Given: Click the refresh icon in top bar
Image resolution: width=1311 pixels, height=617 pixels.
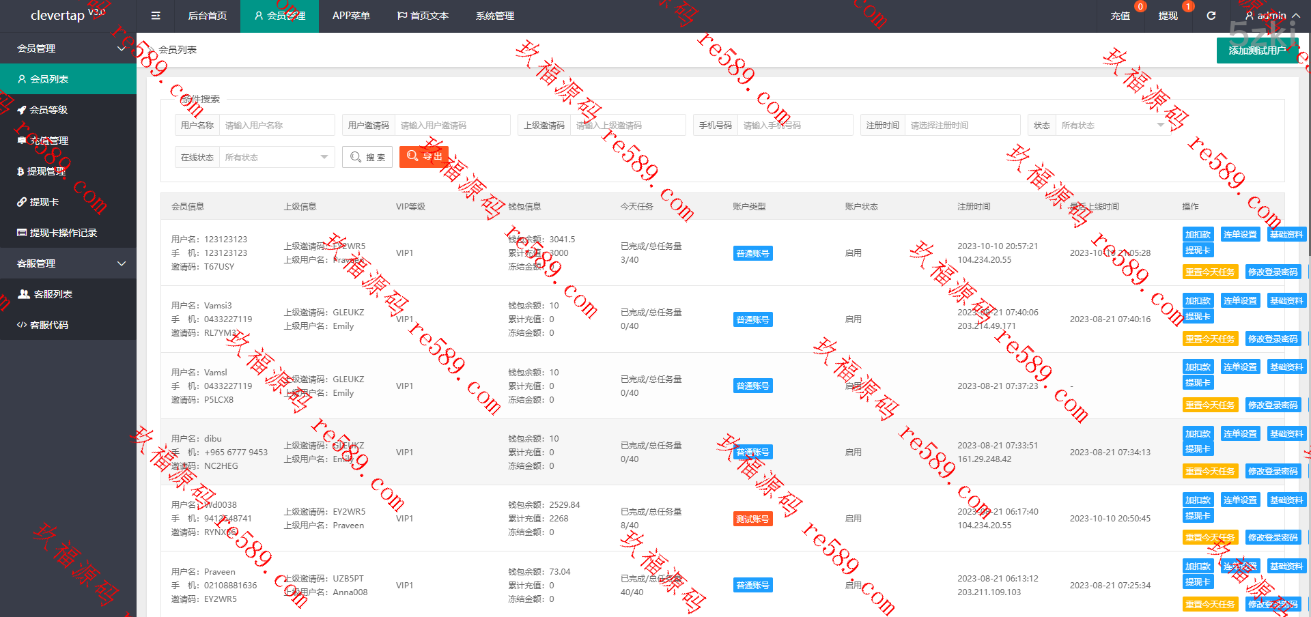Looking at the screenshot, I should pyautogui.click(x=1211, y=16).
